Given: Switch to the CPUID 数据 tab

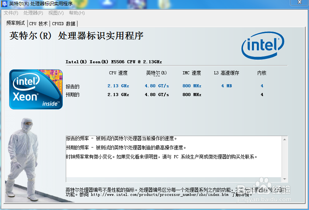Looking at the screenshot, I should coord(63,24).
